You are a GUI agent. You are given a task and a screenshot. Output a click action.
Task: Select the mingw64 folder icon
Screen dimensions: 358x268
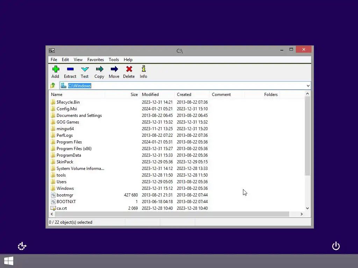coord(53,128)
